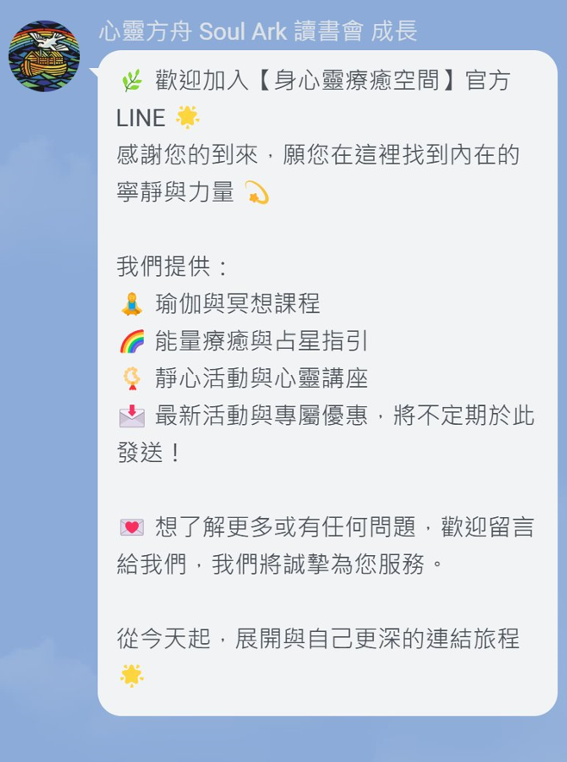Click the herb leaf emoji in the greeting
This screenshot has height=762, width=567.
pyautogui.click(x=132, y=81)
